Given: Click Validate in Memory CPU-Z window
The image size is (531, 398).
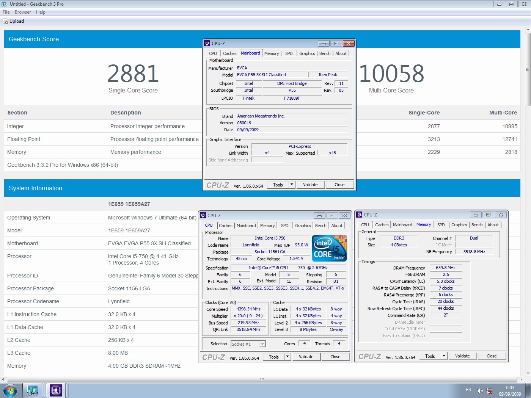Looking at the screenshot, I should tap(462, 356).
